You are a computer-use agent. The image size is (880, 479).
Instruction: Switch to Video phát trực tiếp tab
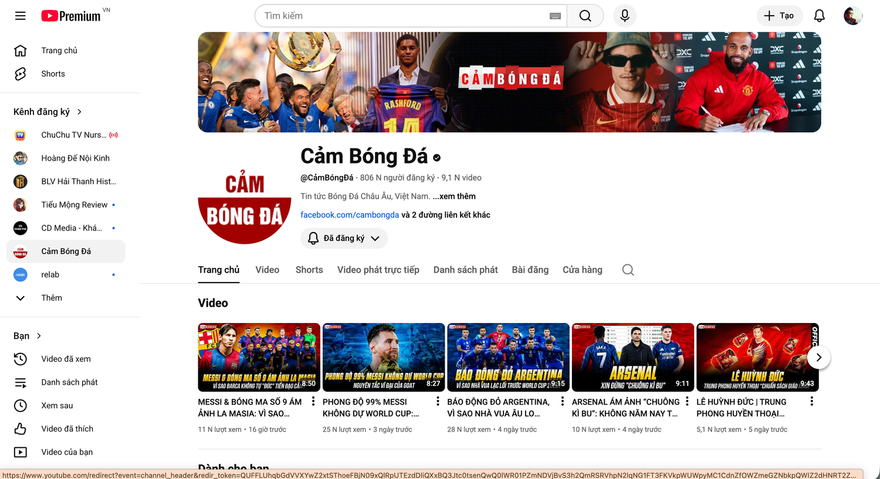tap(378, 270)
